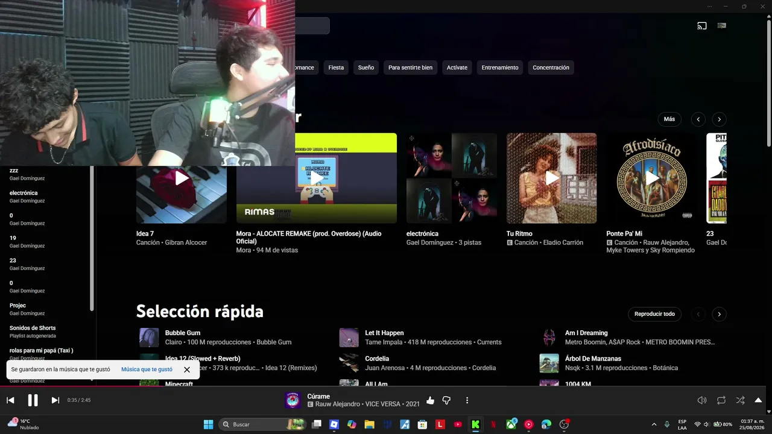Like the song Cúrame
This screenshot has height=434, width=772.
pos(430,400)
